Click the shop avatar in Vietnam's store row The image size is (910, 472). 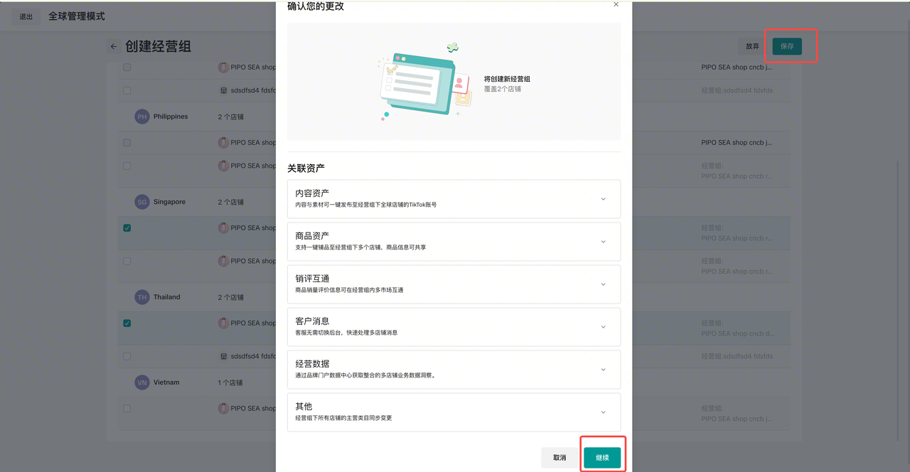point(224,409)
